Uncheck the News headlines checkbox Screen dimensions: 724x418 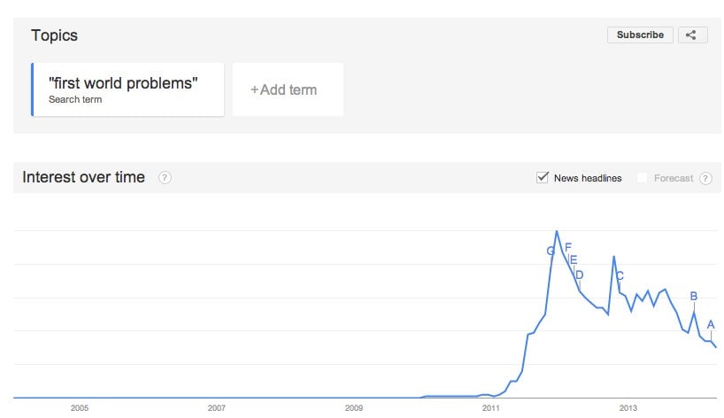(542, 177)
